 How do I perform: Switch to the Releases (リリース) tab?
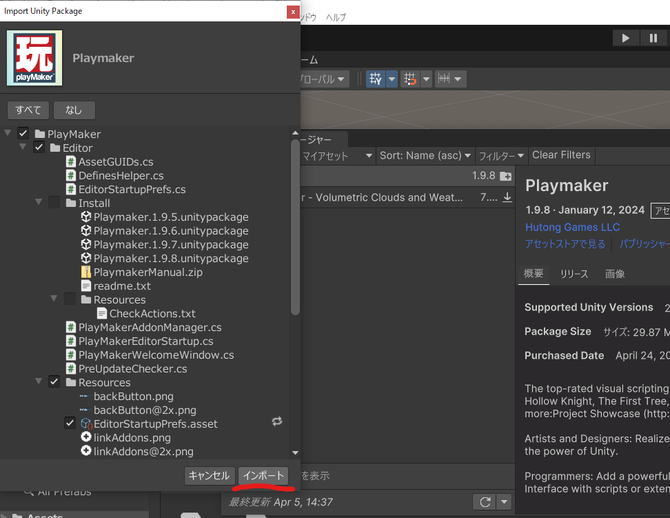574,274
